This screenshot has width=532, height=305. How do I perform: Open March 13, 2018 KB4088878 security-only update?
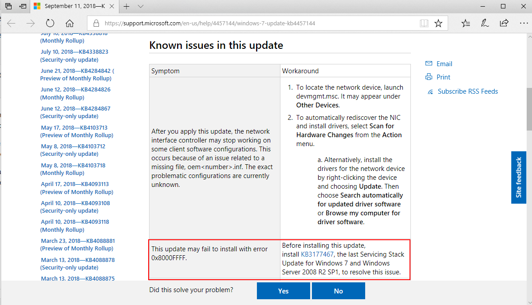pyautogui.click(x=78, y=264)
